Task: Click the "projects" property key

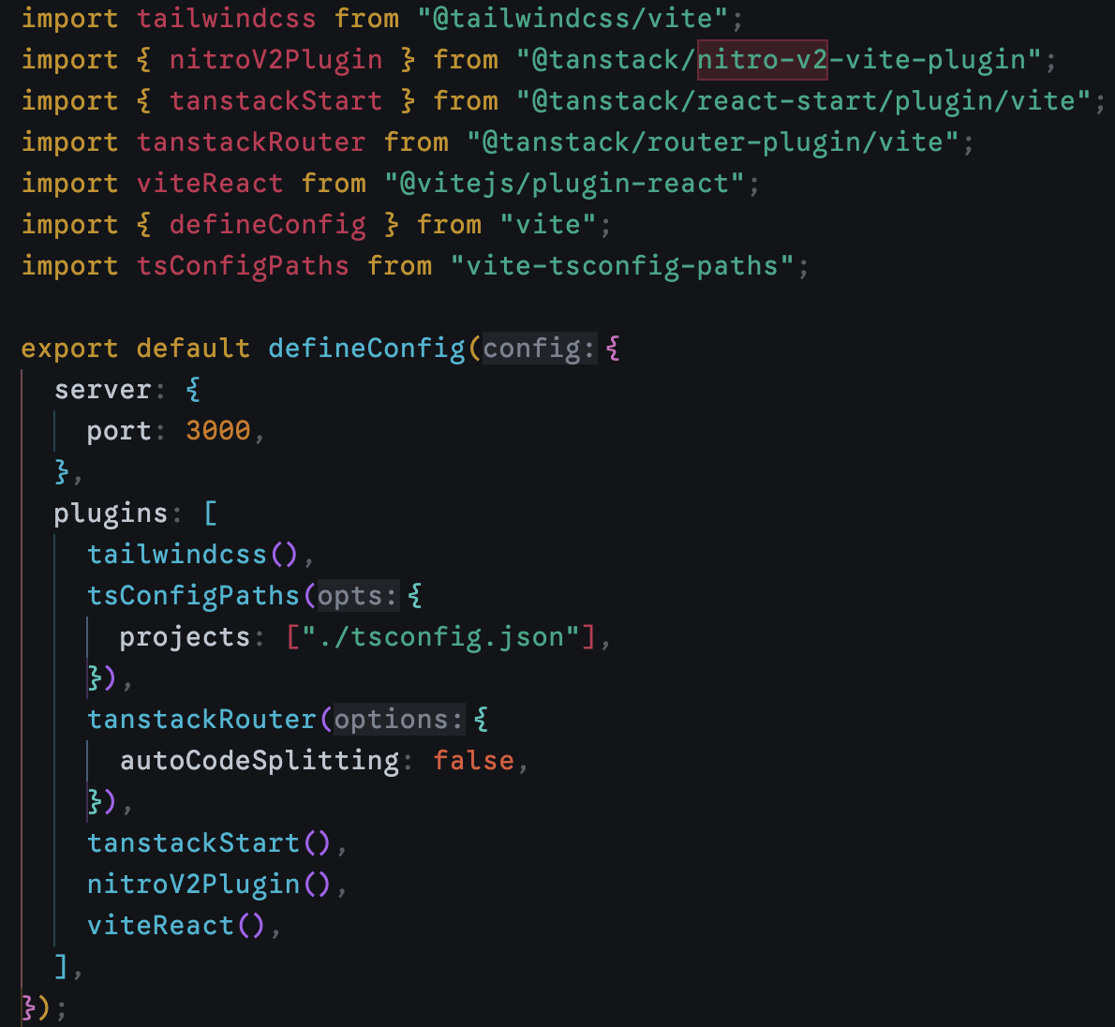Action: [185, 637]
